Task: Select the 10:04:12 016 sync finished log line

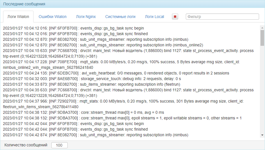Action: coord(75,34)
